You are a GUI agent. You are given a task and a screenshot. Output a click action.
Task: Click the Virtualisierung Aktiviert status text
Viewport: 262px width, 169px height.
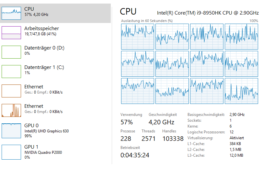(236, 138)
